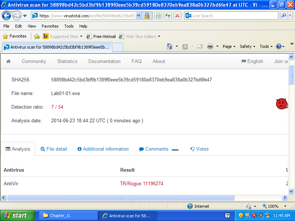Click the browser Back arrow button

pyautogui.click(x=7, y=15)
